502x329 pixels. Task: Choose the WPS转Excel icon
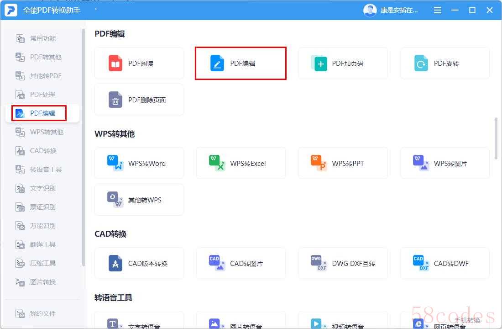[x=217, y=163]
